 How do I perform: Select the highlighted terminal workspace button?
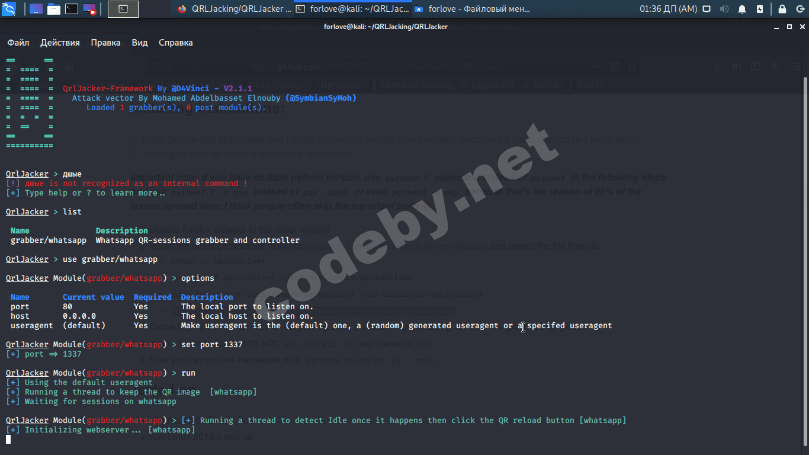point(123,9)
